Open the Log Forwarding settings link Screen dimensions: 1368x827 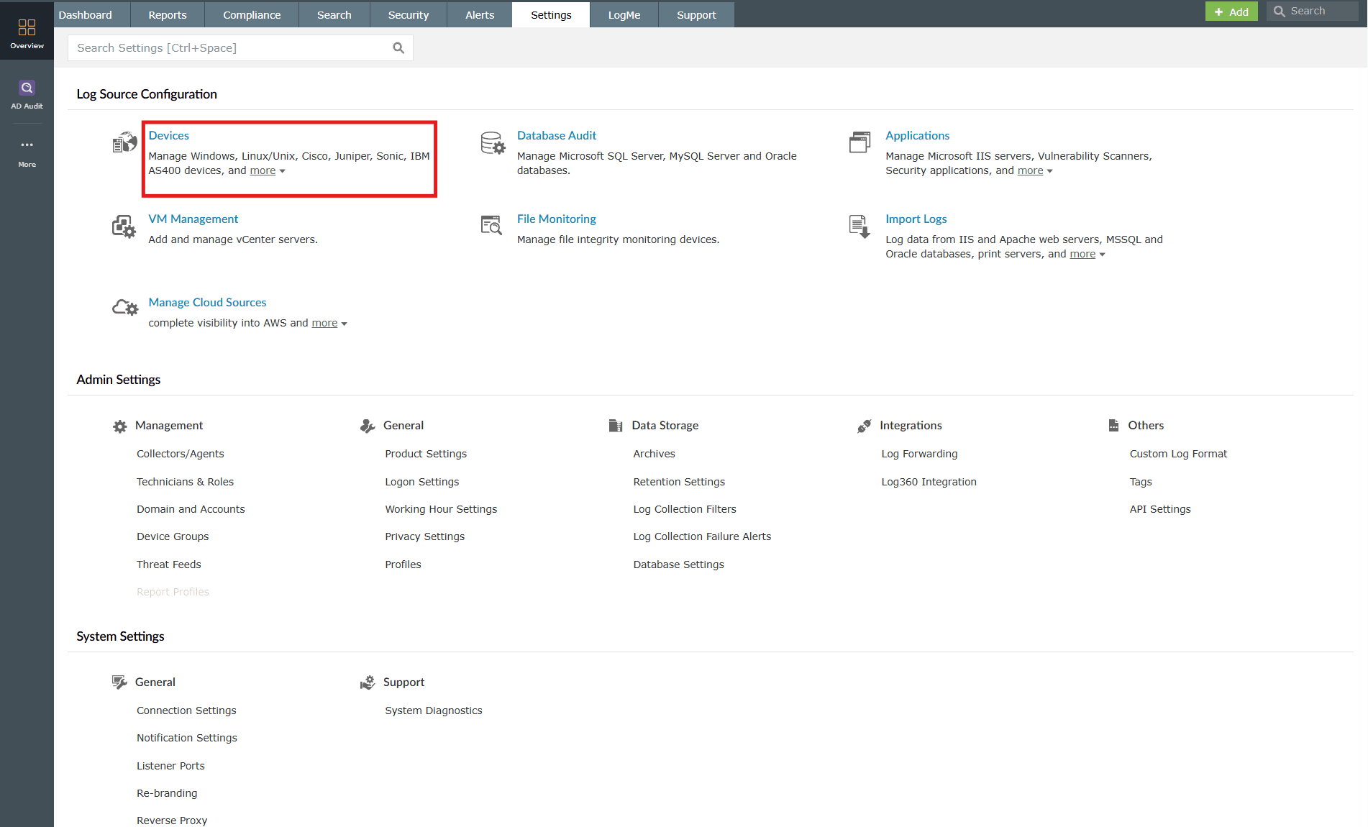pos(919,454)
